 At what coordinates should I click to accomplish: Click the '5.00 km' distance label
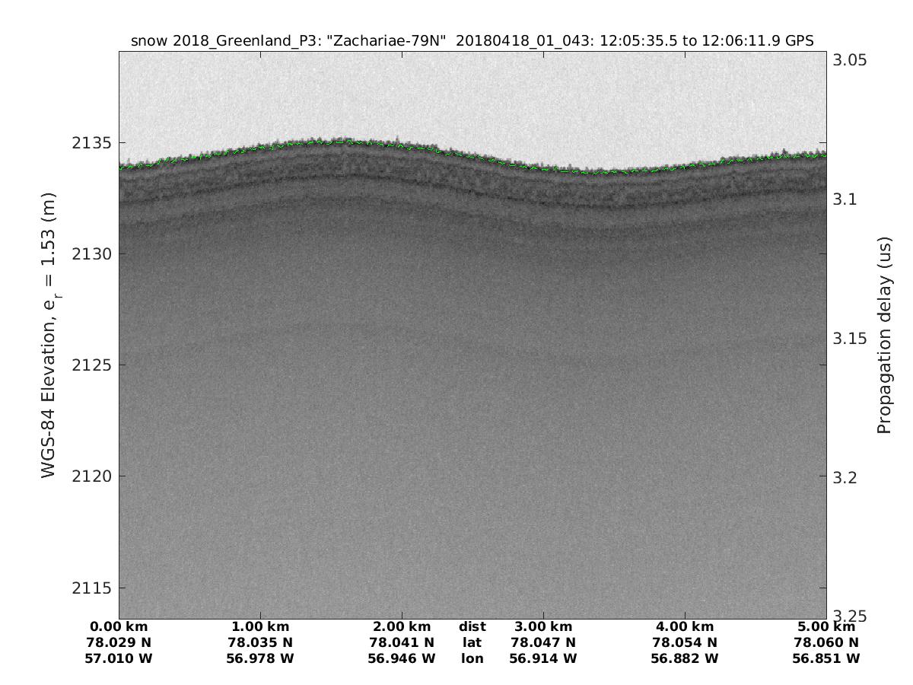(x=826, y=627)
